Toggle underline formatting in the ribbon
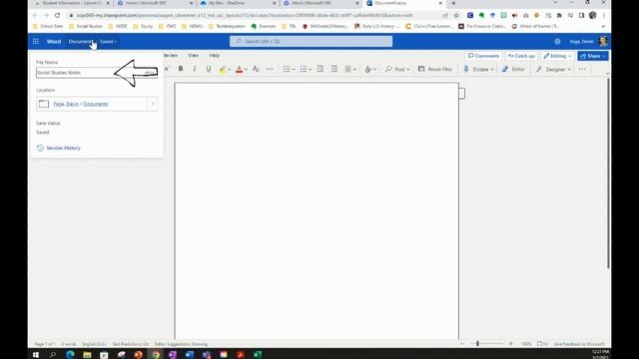The height and width of the screenshot is (359, 639). (x=209, y=69)
